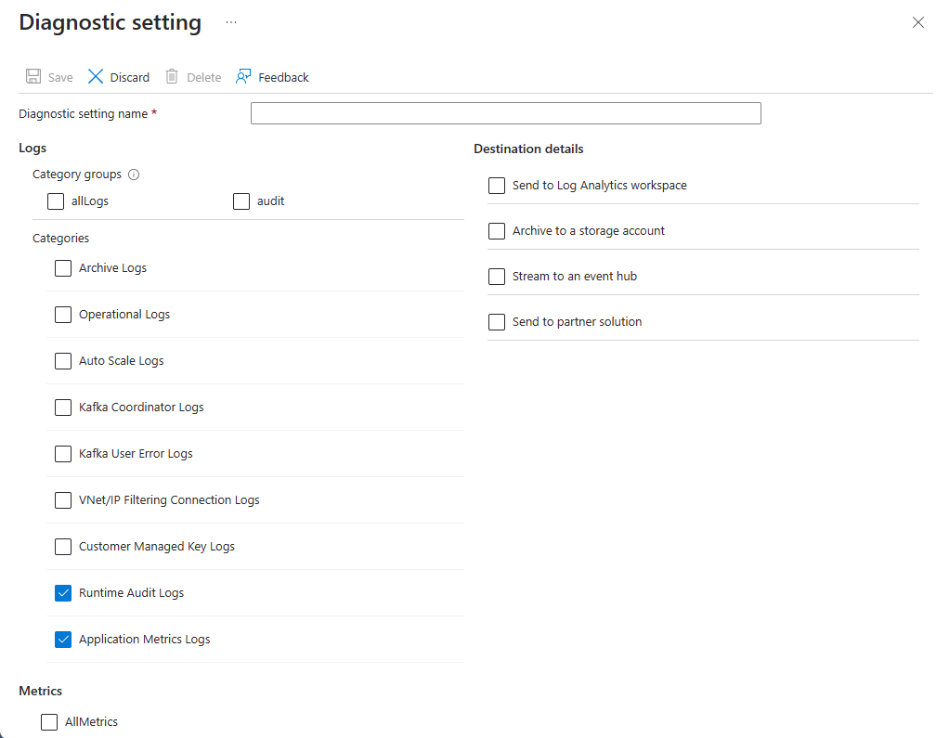Click the Category groups info icon
Viewport: 936px width, 738px height.
134,175
